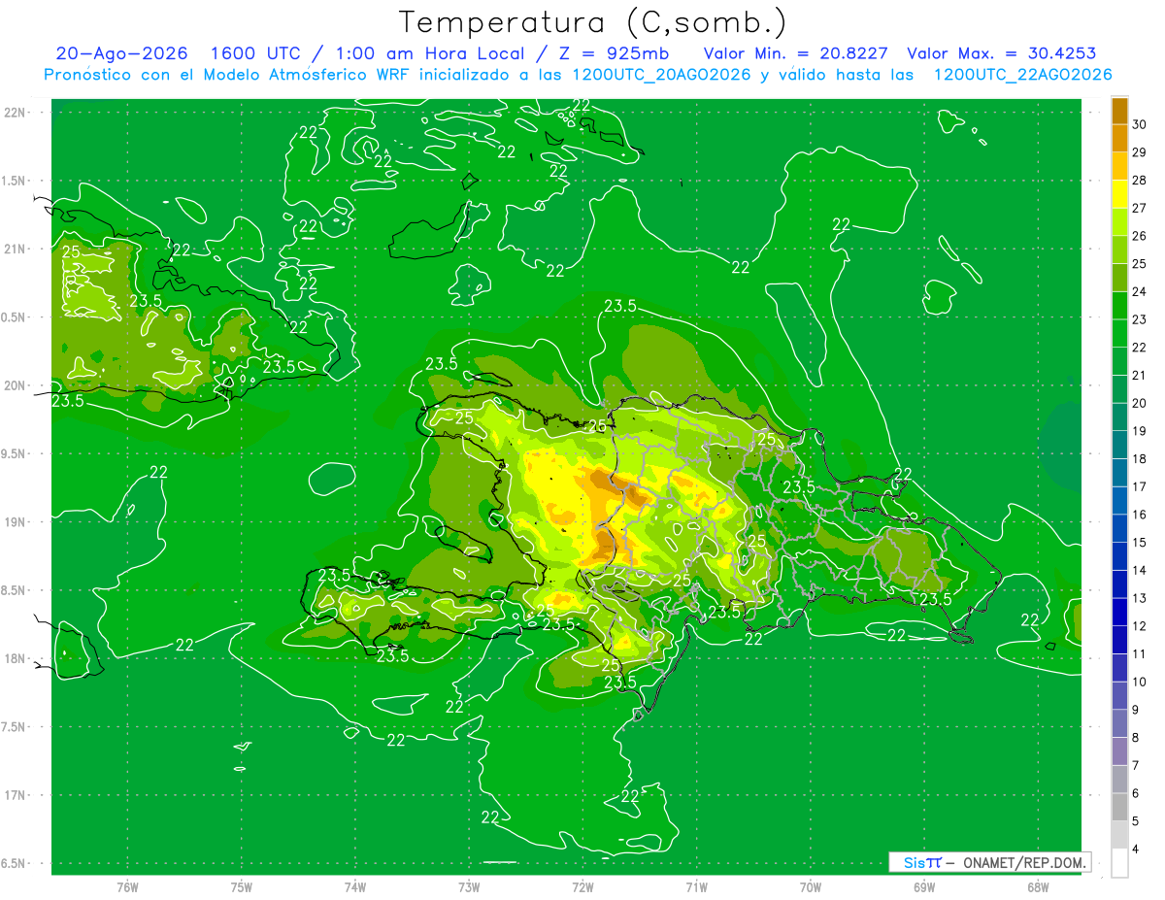Click the '68W' longitude axis label

(x=1038, y=886)
